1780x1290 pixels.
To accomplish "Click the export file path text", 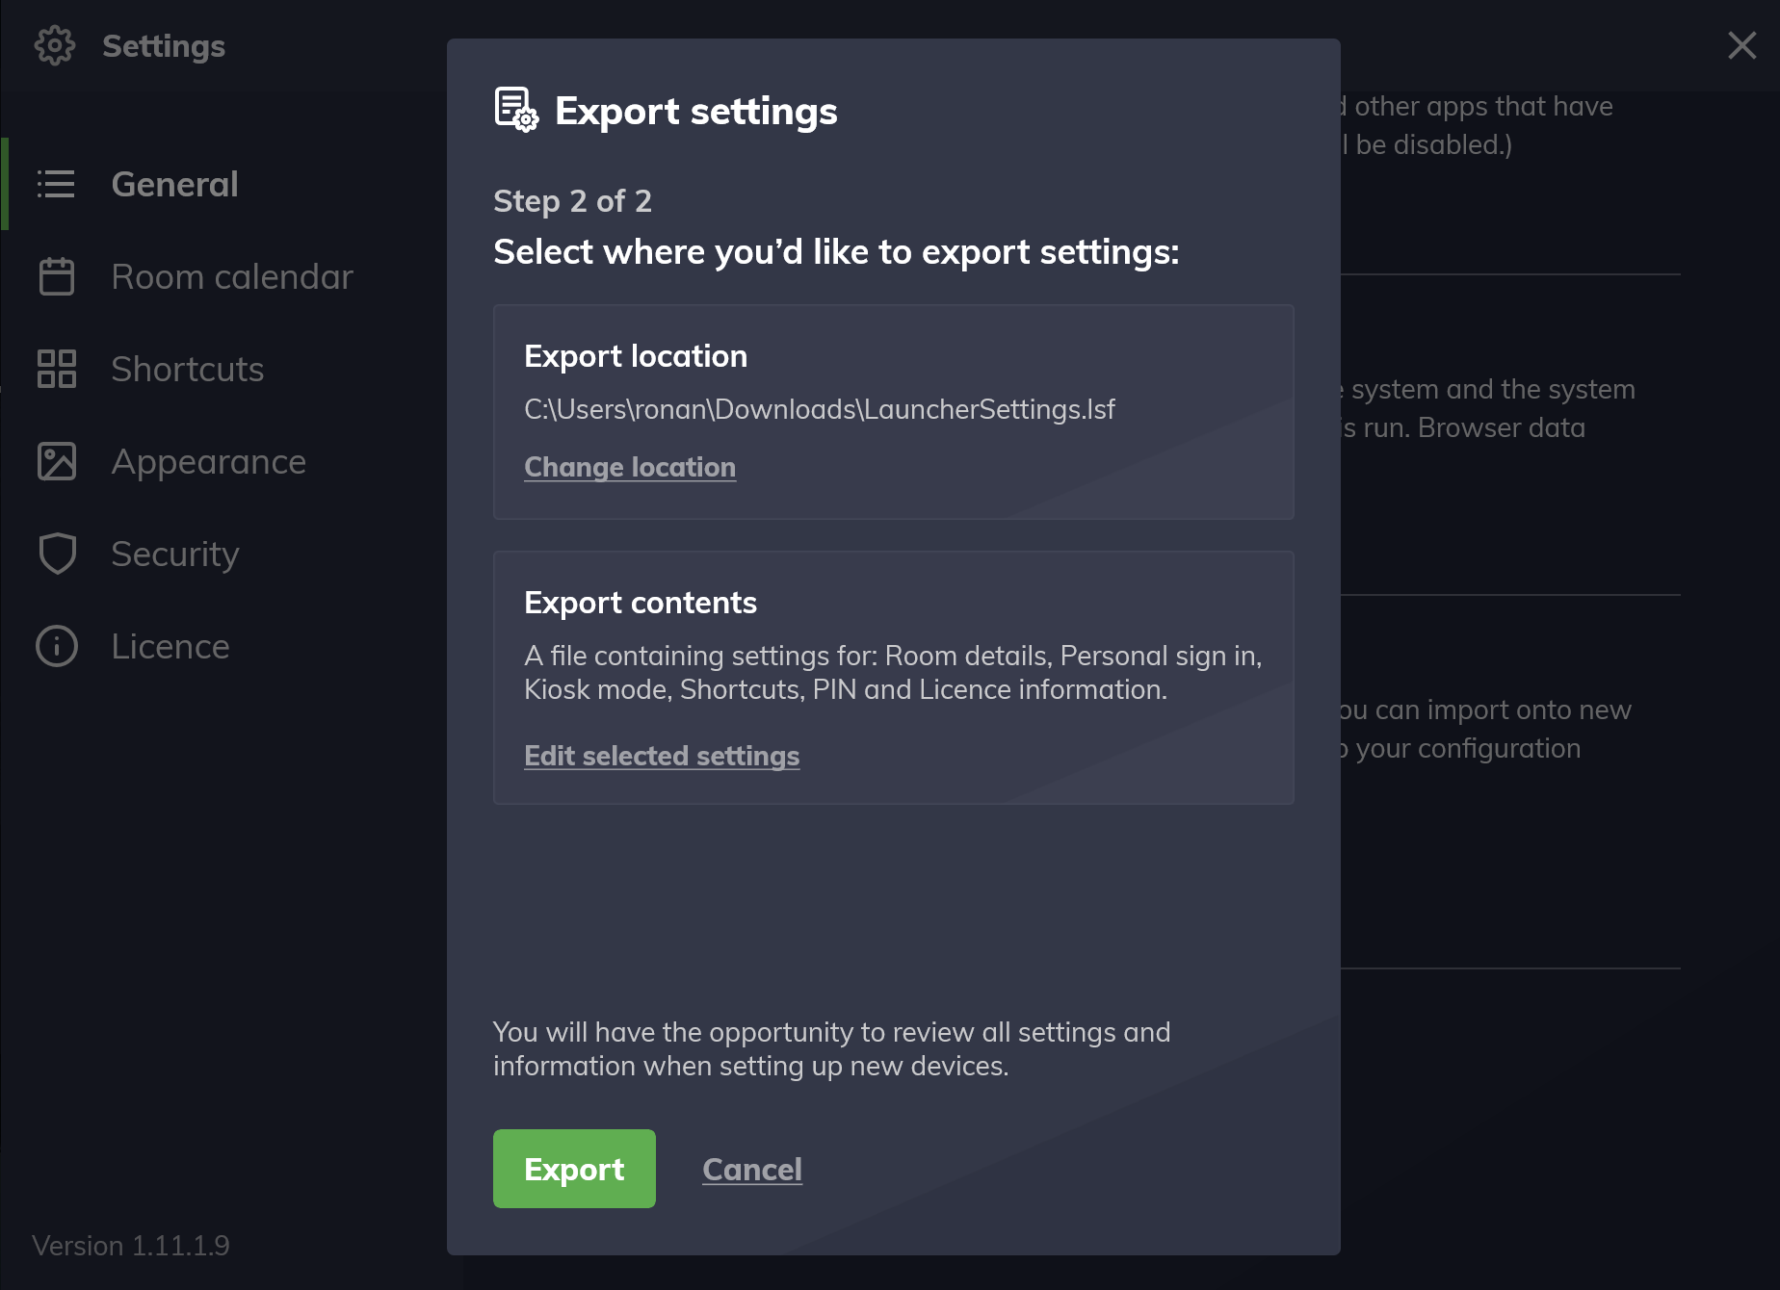I will tap(820, 409).
